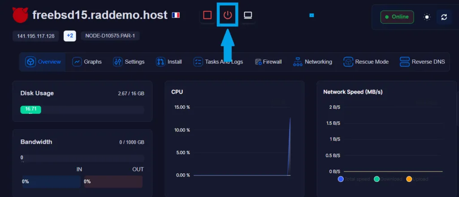459x197 pixels.
Task: Switch to the Graphs tab
Action: point(87,62)
